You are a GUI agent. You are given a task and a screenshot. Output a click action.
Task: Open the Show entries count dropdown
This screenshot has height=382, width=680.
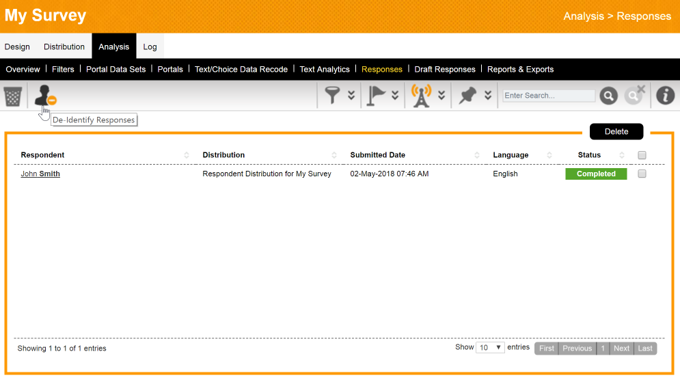point(490,347)
